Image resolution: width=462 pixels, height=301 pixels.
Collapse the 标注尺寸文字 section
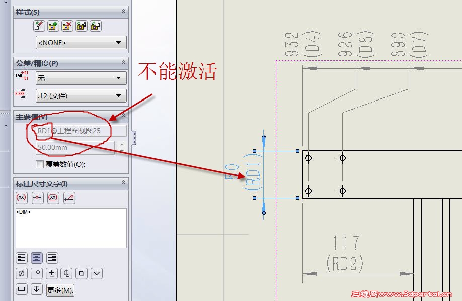point(123,183)
